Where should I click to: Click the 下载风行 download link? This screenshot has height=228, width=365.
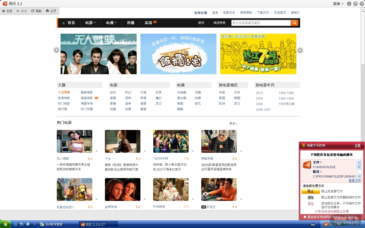pos(263,13)
